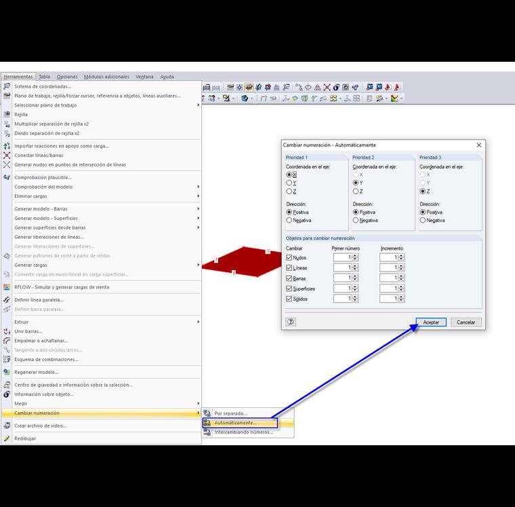Expand the Medir submenu

[x=198, y=403]
